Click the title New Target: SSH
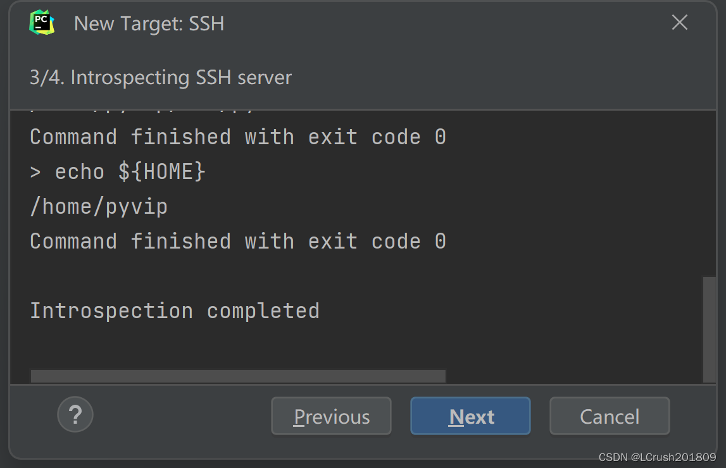The image size is (726, 468). pyautogui.click(x=149, y=23)
